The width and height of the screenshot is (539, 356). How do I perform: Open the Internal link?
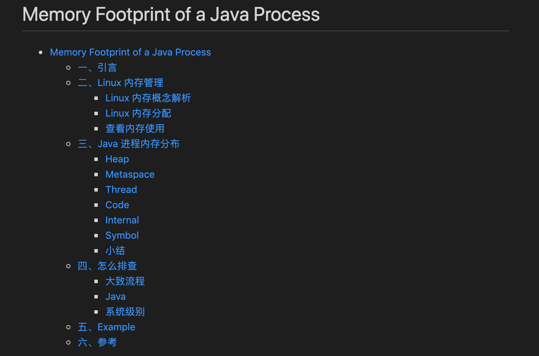[x=122, y=220]
